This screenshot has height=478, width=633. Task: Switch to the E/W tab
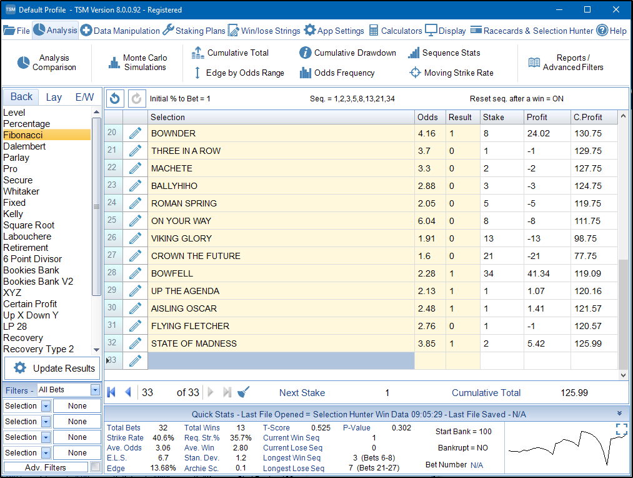pos(84,97)
